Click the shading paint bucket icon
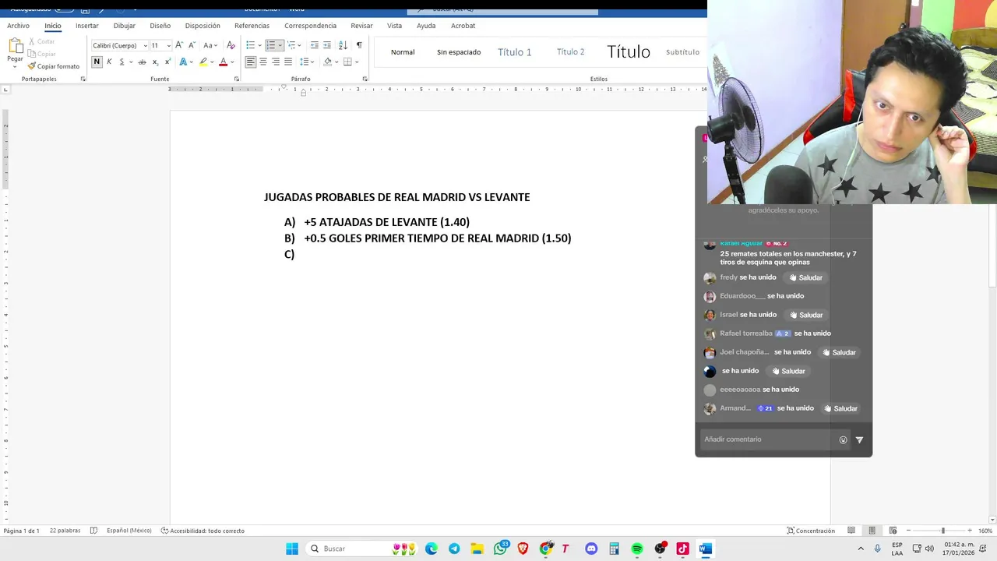The height and width of the screenshot is (561, 997). (x=327, y=62)
